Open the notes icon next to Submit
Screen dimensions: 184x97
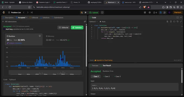coord(102,12)
